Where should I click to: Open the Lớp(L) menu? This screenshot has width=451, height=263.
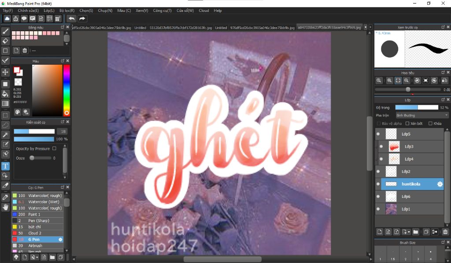49,11
